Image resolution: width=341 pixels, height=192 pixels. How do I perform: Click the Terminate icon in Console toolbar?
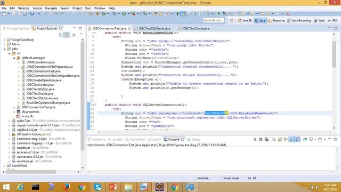[x=255, y=139]
